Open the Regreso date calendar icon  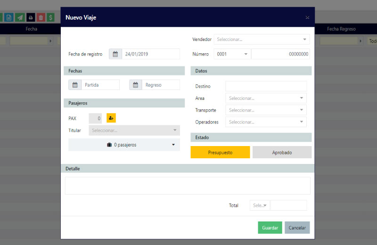point(136,85)
